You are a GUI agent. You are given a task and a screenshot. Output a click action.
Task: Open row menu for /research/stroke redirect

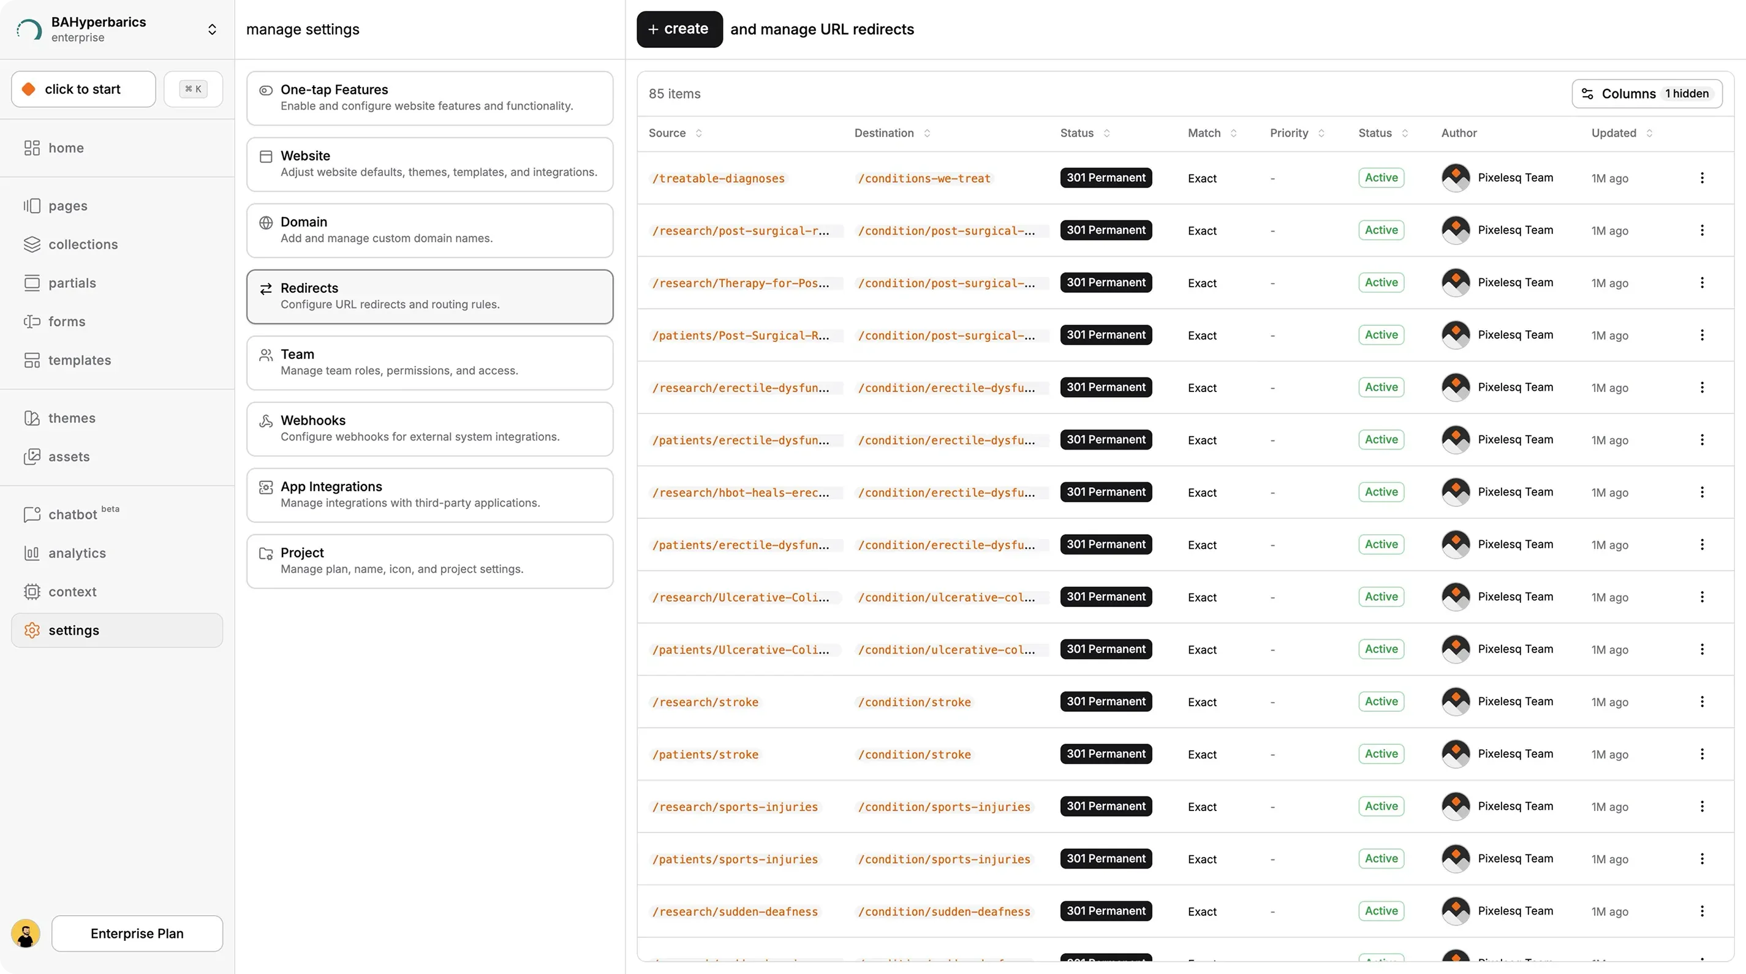[1702, 701]
